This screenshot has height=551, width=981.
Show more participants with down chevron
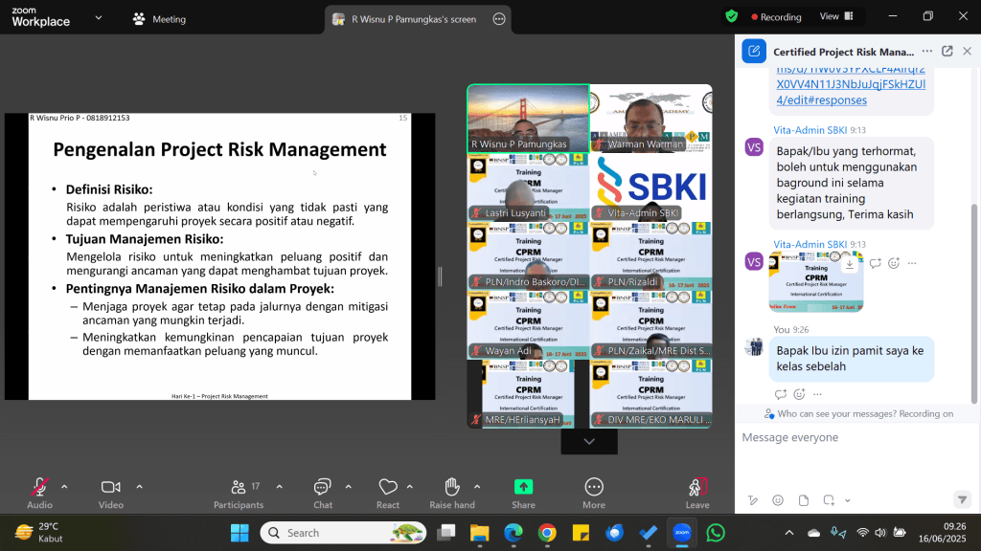click(x=589, y=442)
